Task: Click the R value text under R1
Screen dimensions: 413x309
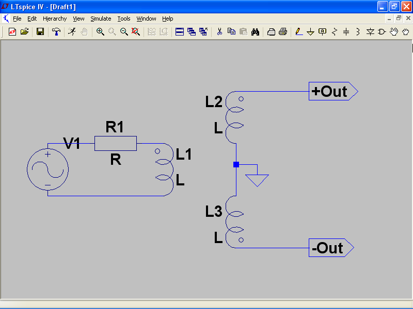Action: 116,160
